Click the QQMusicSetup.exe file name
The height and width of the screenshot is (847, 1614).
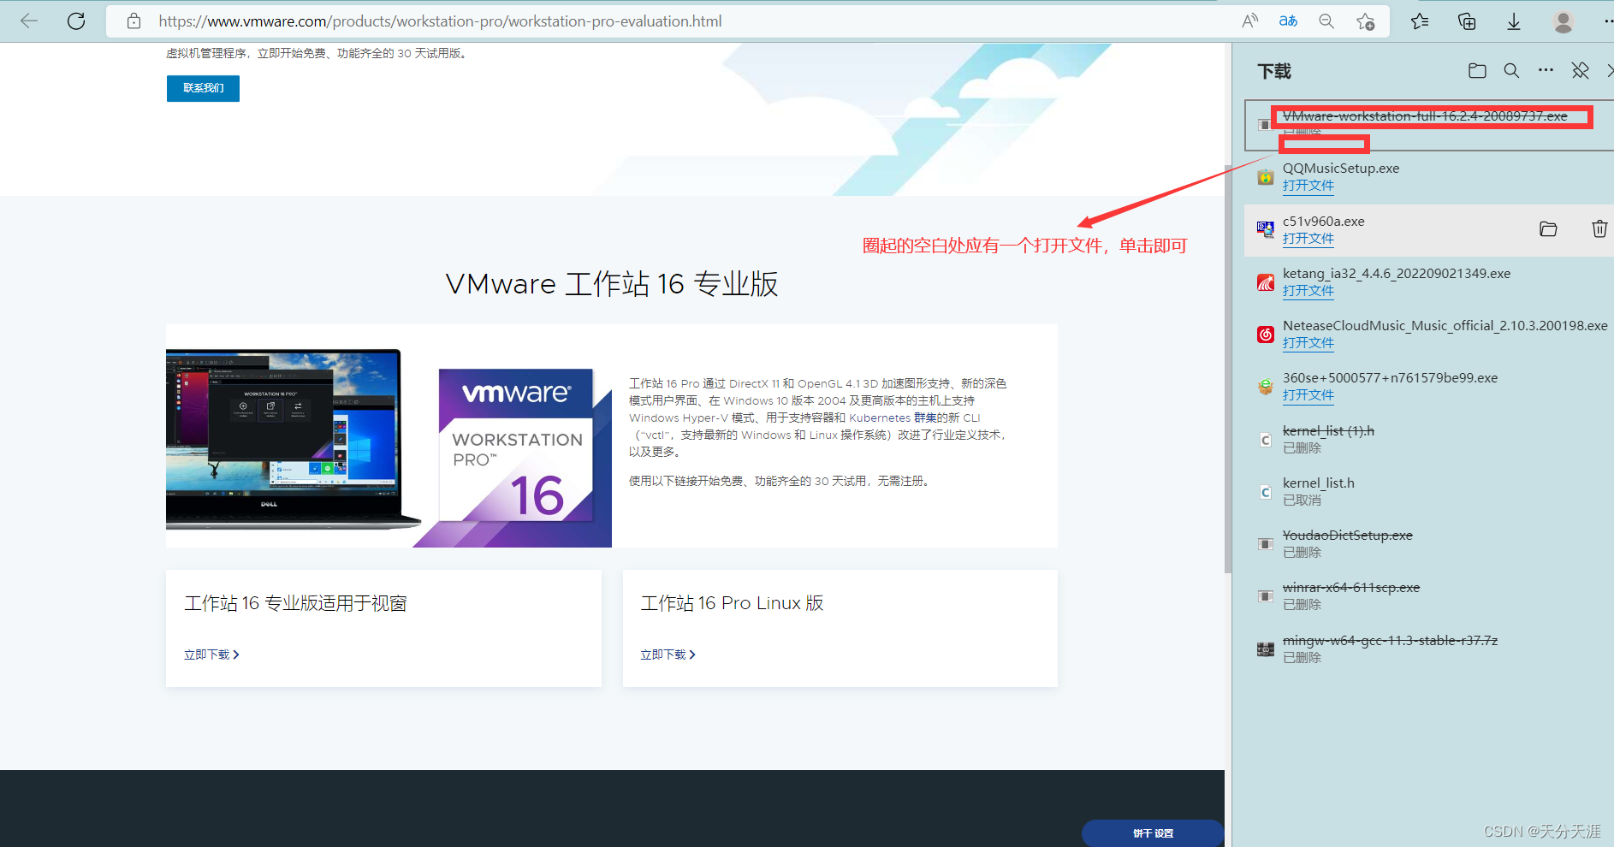tap(1341, 169)
